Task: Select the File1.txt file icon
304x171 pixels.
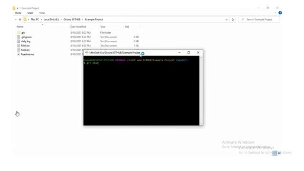Action: (19, 46)
